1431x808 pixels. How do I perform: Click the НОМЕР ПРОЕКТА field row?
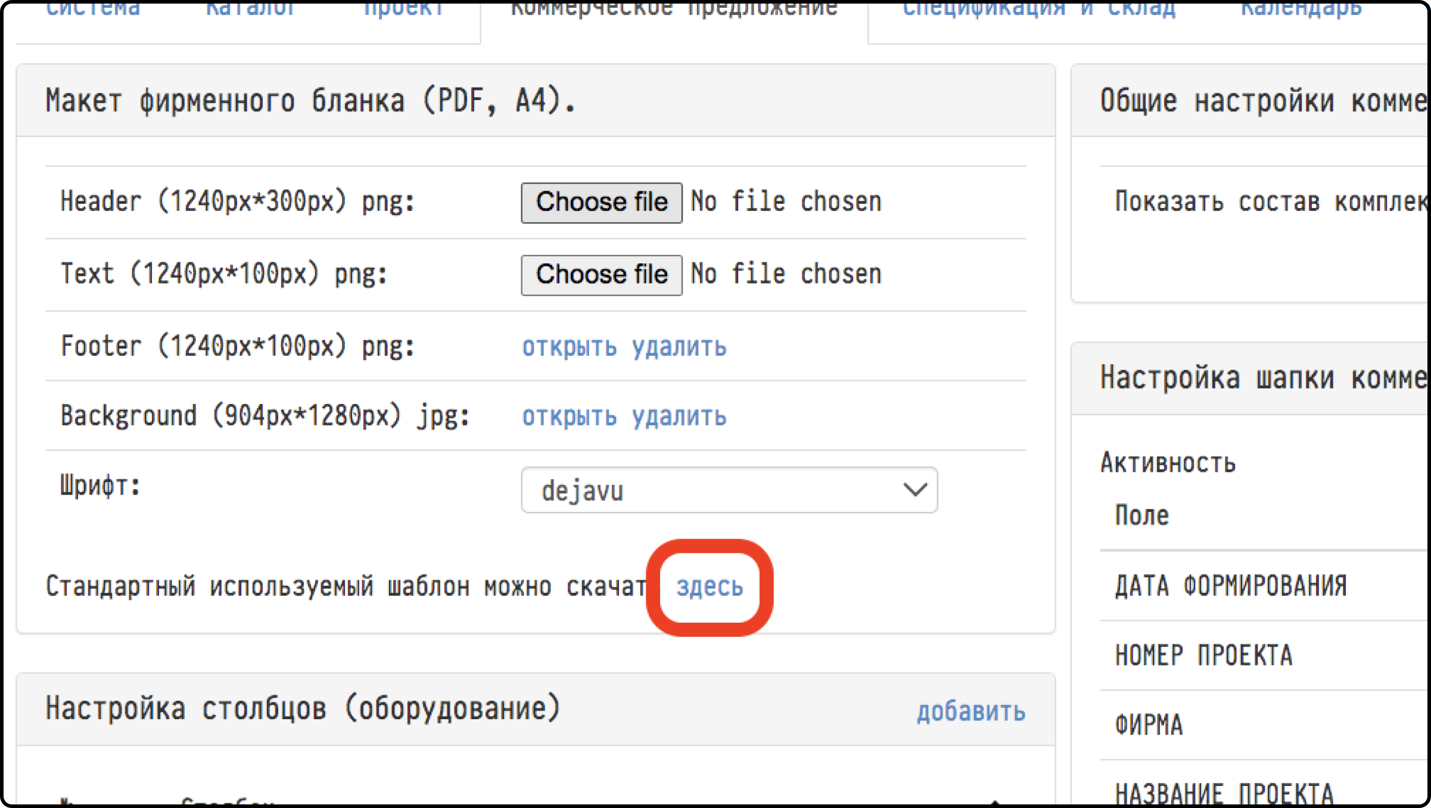click(x=1203, y=656)
